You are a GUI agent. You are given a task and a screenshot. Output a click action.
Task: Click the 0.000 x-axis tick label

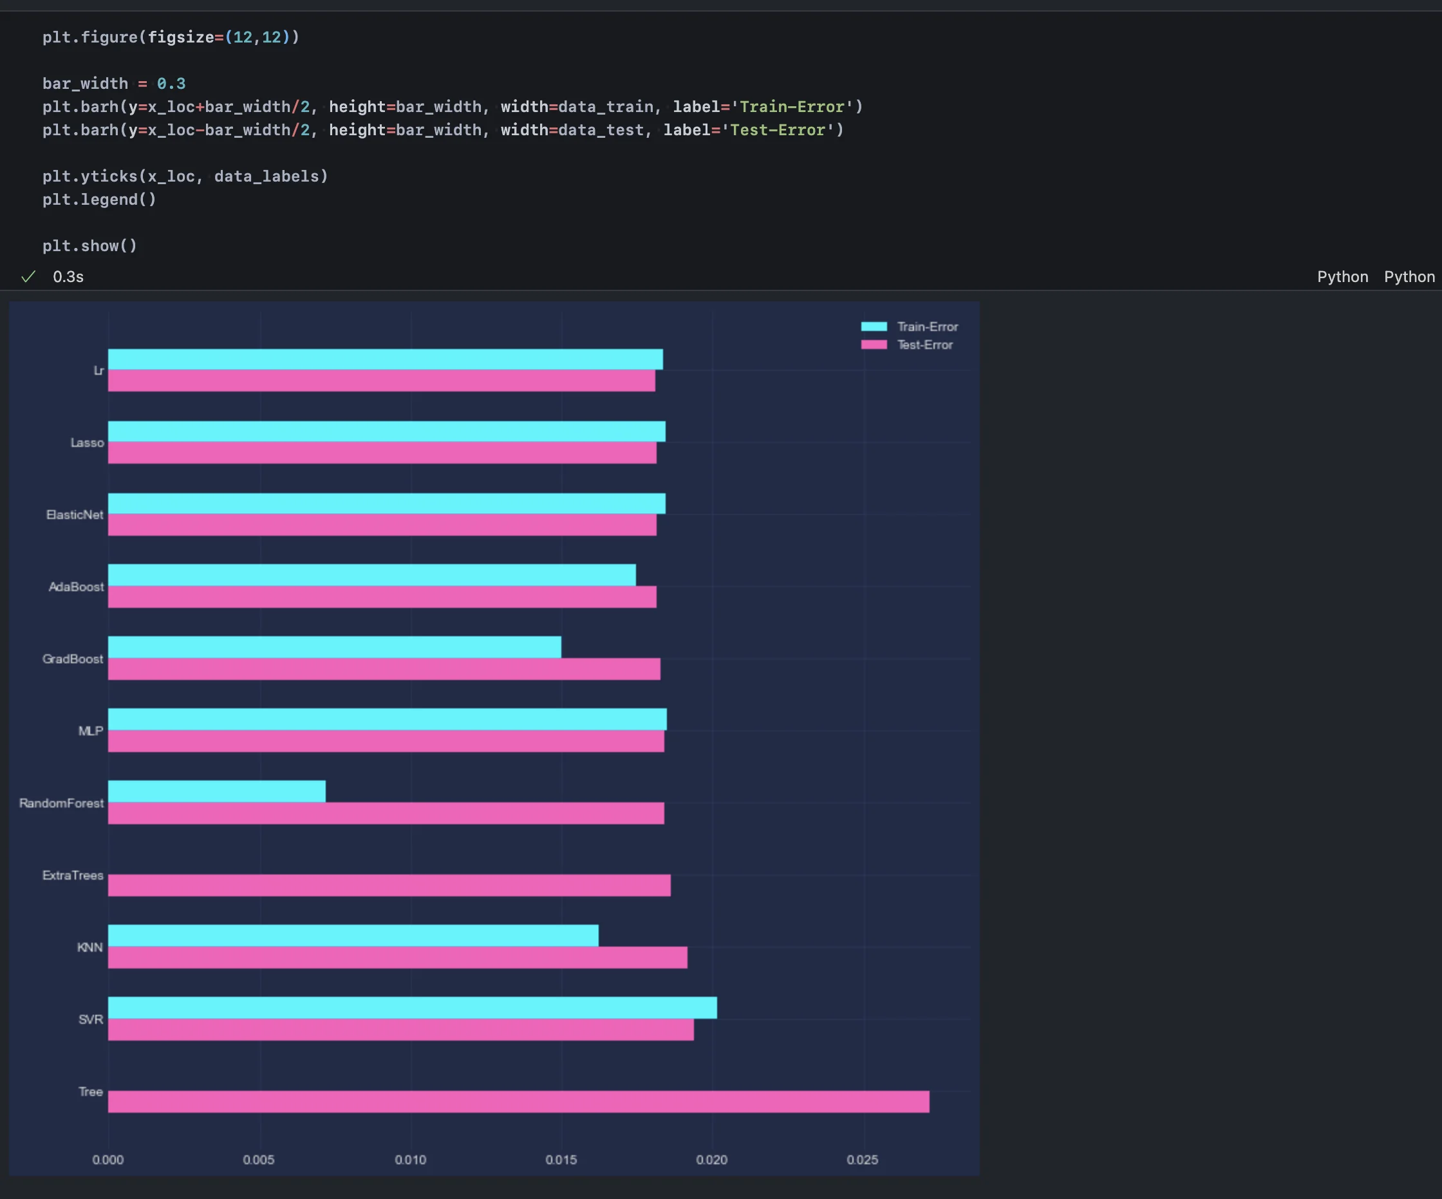[108, 1160]
